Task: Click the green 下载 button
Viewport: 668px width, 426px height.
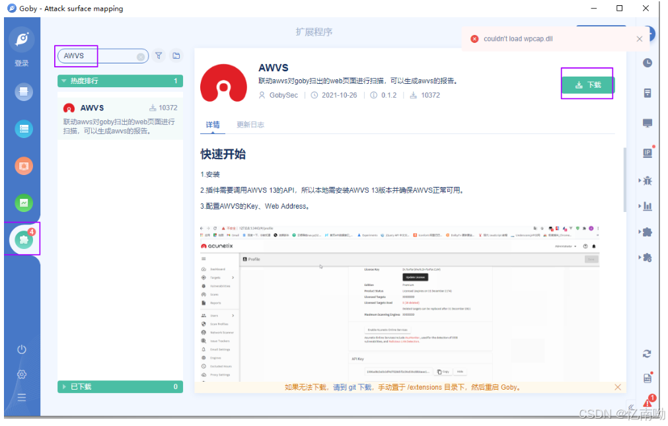Action: tap(587, 85)
